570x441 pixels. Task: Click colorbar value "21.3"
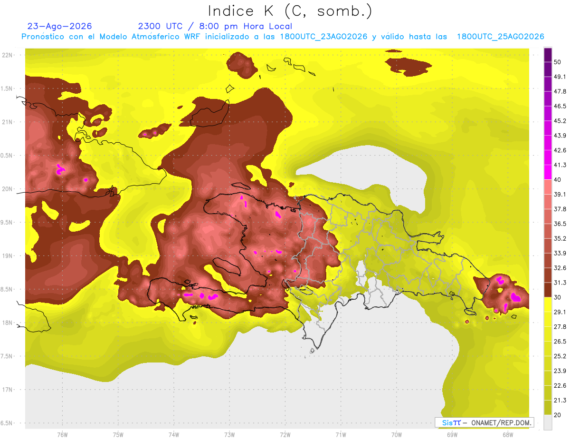click(x=560, y=401)
